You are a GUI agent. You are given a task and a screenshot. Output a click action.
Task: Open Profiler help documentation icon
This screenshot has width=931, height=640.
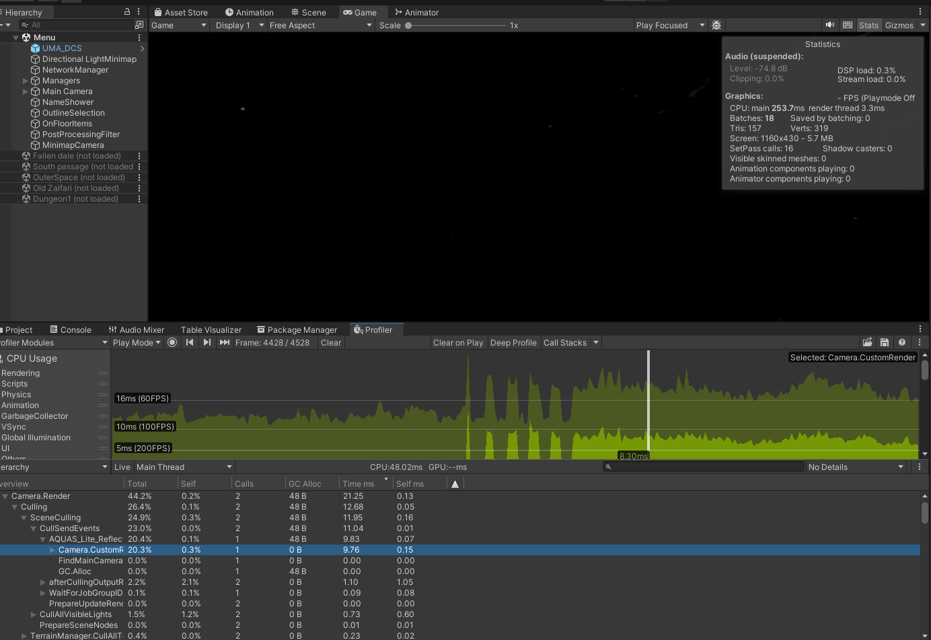click(902, 342)
